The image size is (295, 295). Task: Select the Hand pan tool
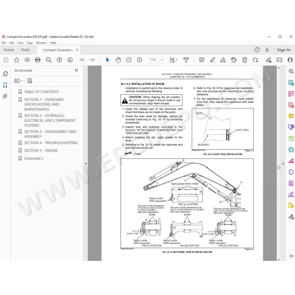118,60
